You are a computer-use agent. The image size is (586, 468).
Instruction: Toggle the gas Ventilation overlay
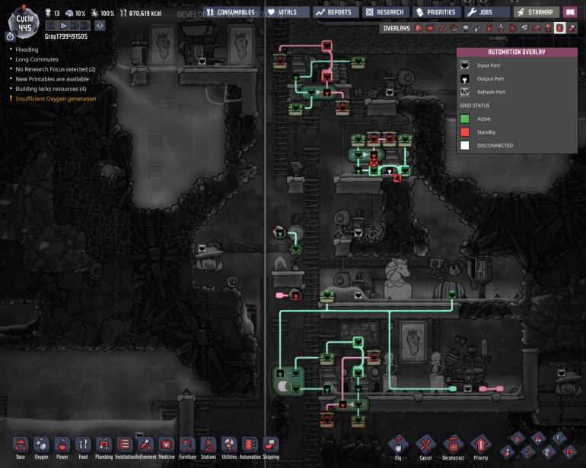pyautogui.click(x=489, y=28)
